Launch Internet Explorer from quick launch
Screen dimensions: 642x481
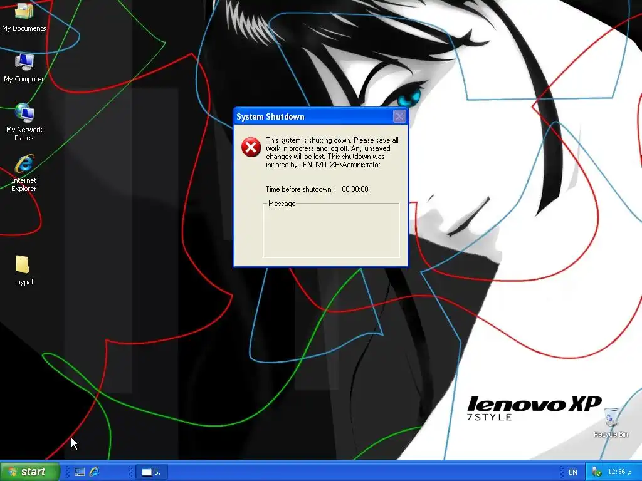[x=95, y=472]
